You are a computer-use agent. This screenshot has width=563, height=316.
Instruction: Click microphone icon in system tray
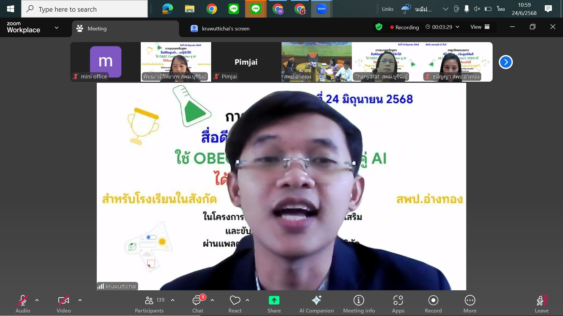point(467,9)
